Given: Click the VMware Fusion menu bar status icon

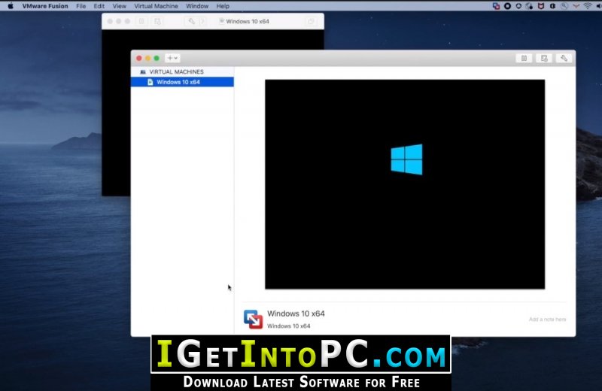Looking at the screenshot, I should pyautogui.click(x=496, y=6).
